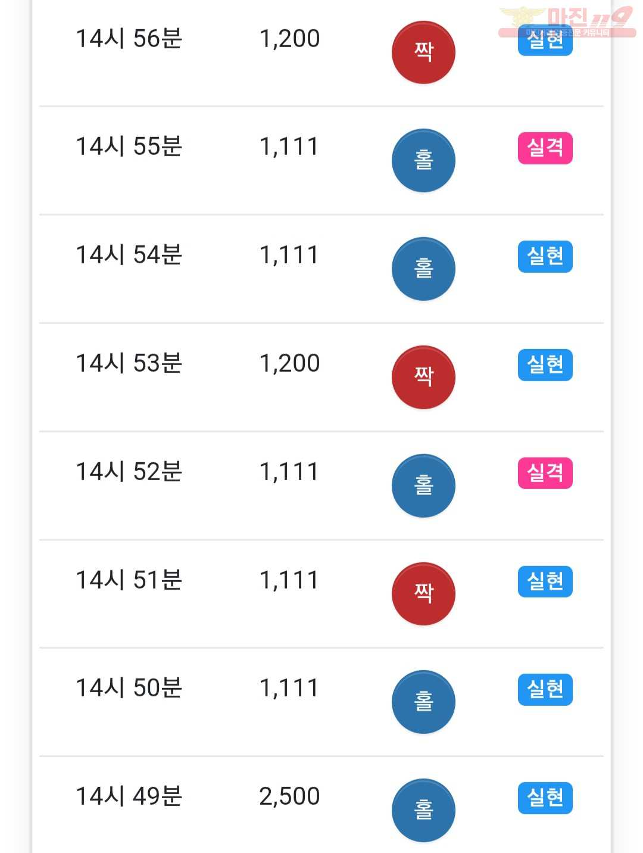Click the 2,500 amount at 14시 49분
Image resolution: width=643 pixels, height=853 pixels.
[x=289, y=796]
